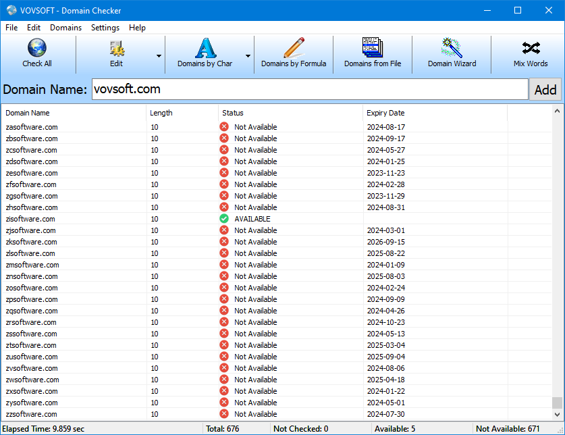This screenshot has width=565, height=435.
Task: Click the Elapsed Time status bar entry
Action: [43, 428]
